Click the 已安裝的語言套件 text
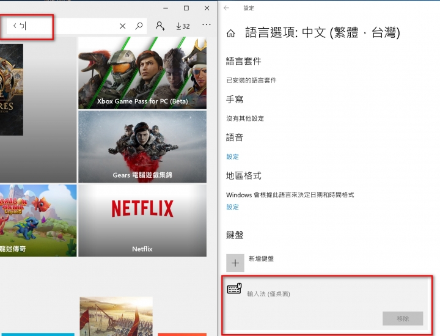Image resolution: width=440 pixels, height=336 pixels. point(251,81)
